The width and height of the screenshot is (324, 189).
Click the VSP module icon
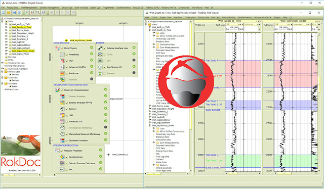62,61
